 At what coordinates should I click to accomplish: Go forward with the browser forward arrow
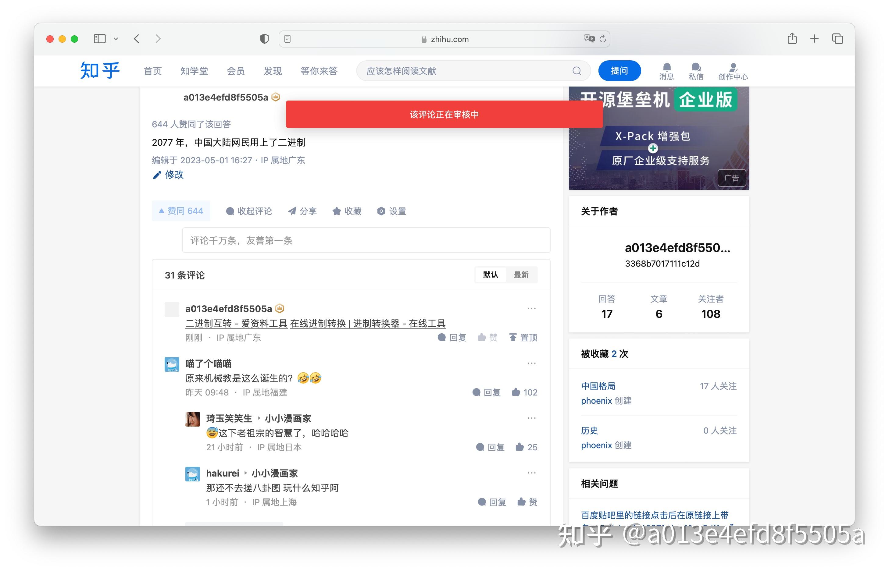(x=158, y=39)
